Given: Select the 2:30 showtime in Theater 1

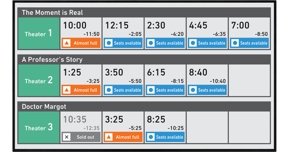Looking at the screenshot, I should (165, 34).
